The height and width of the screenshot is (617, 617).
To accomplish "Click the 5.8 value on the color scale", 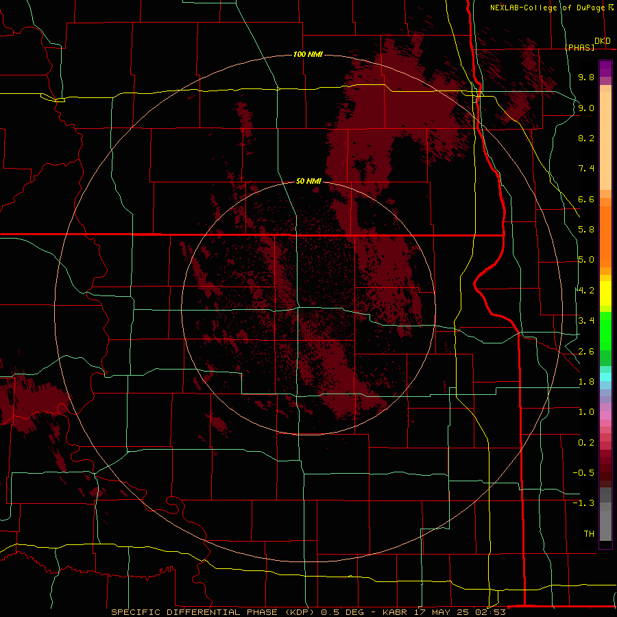I will [x=586, y=230].
